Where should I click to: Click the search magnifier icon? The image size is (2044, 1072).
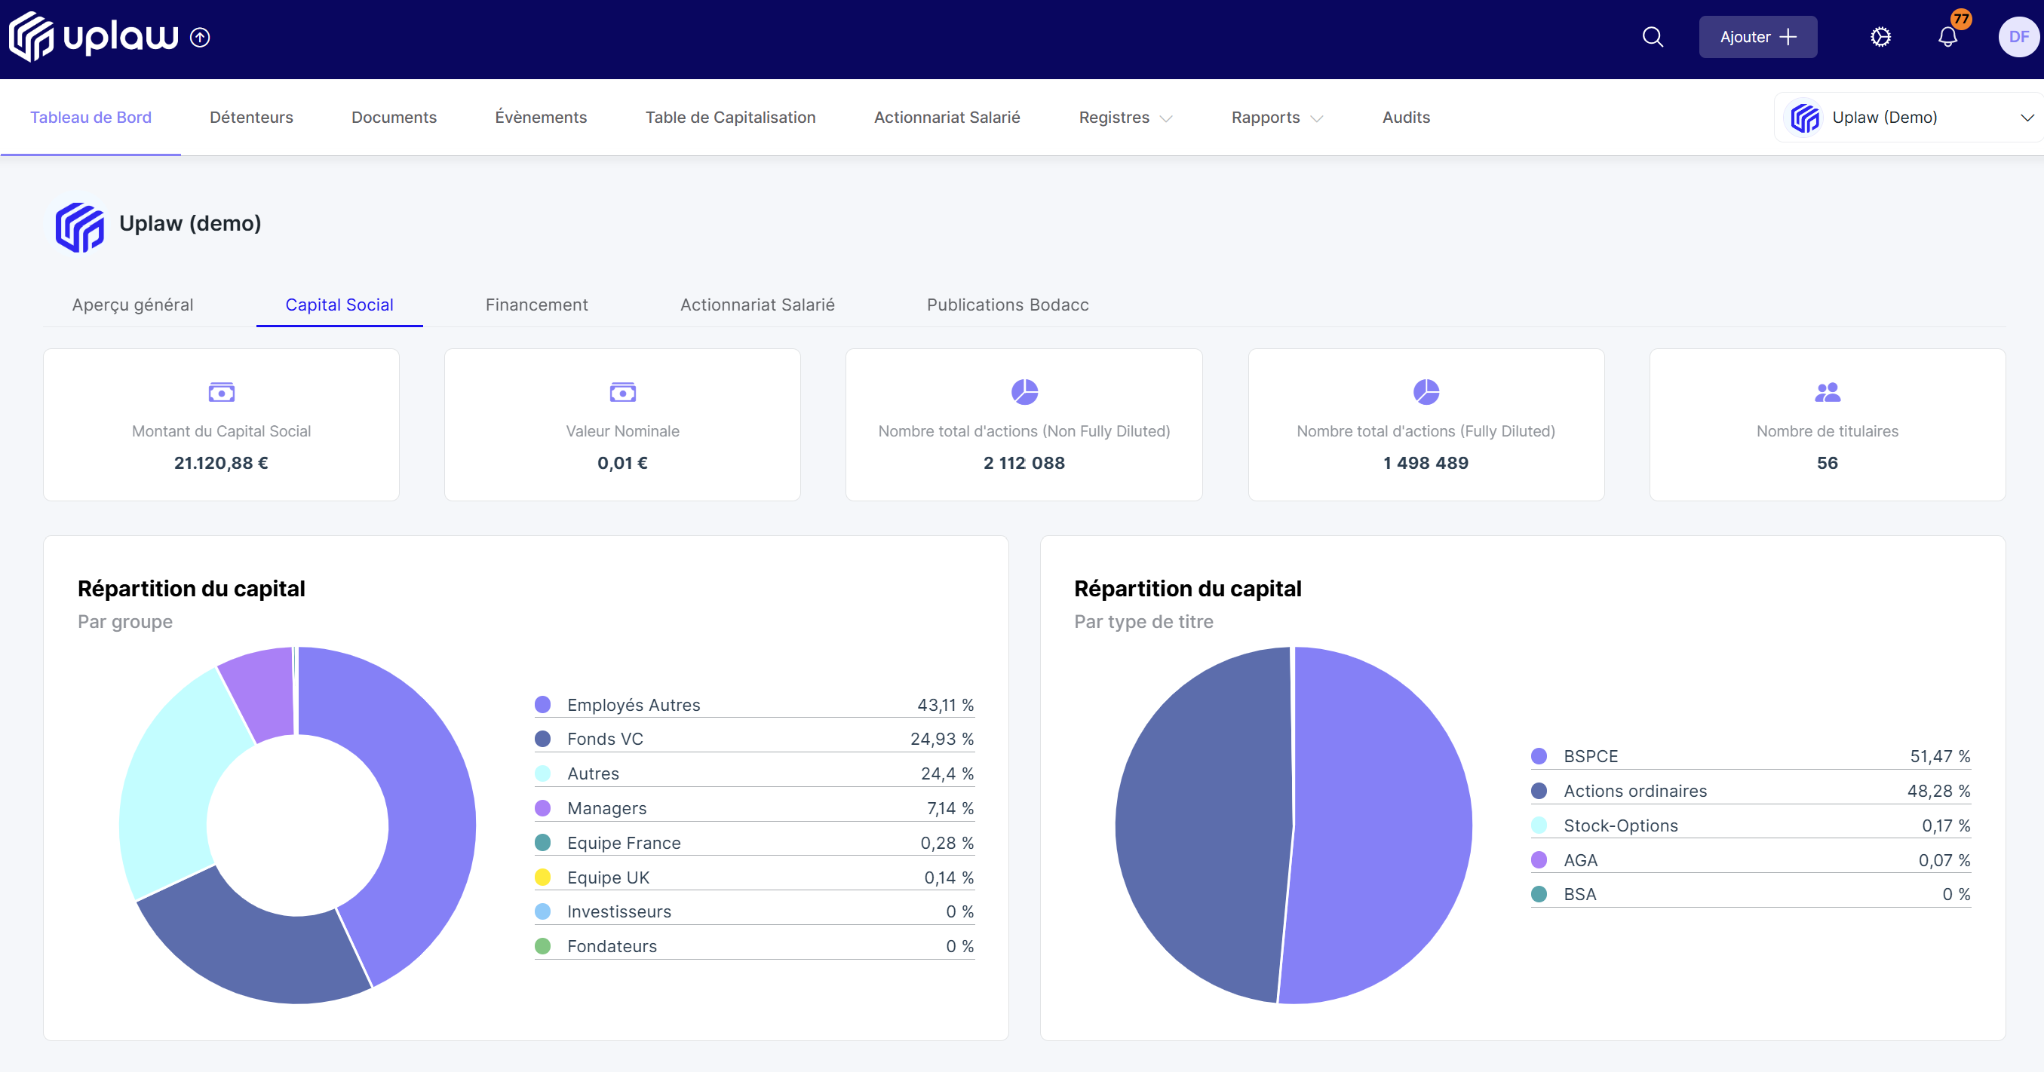pyautogui.click(x=1652, y=37)
